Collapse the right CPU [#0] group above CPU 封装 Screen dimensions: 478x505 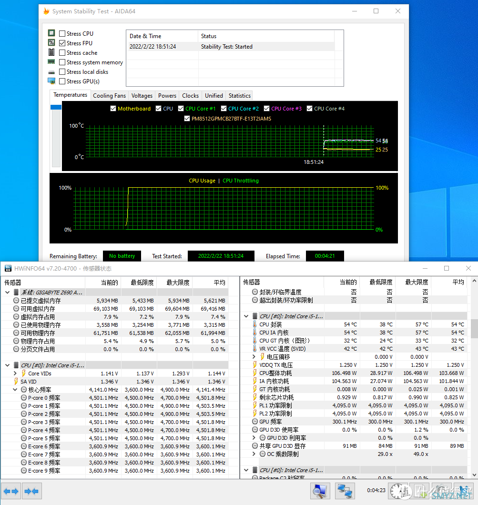coord(246,316)
